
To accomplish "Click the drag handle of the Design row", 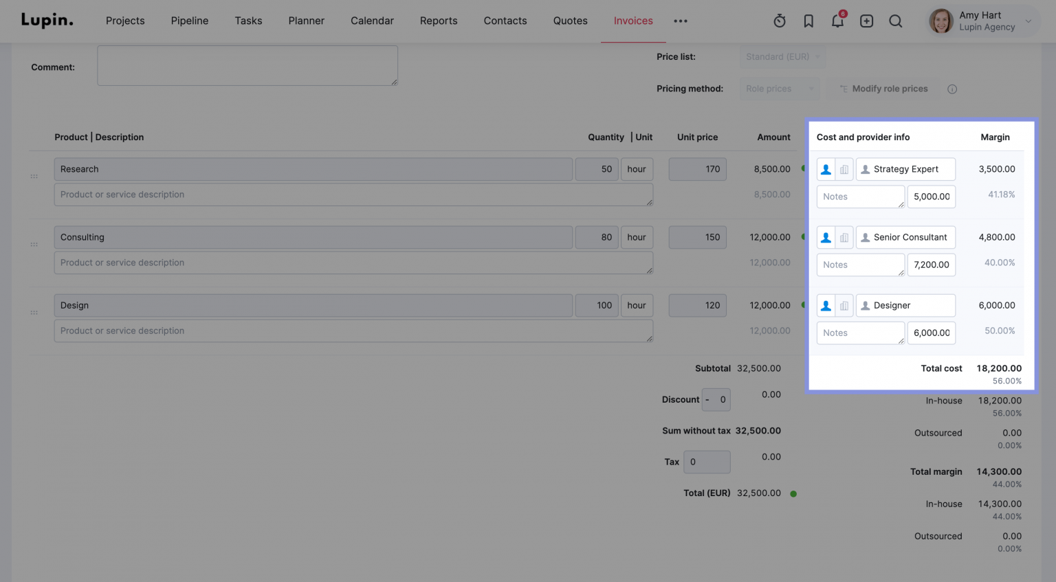I will 34,311.
